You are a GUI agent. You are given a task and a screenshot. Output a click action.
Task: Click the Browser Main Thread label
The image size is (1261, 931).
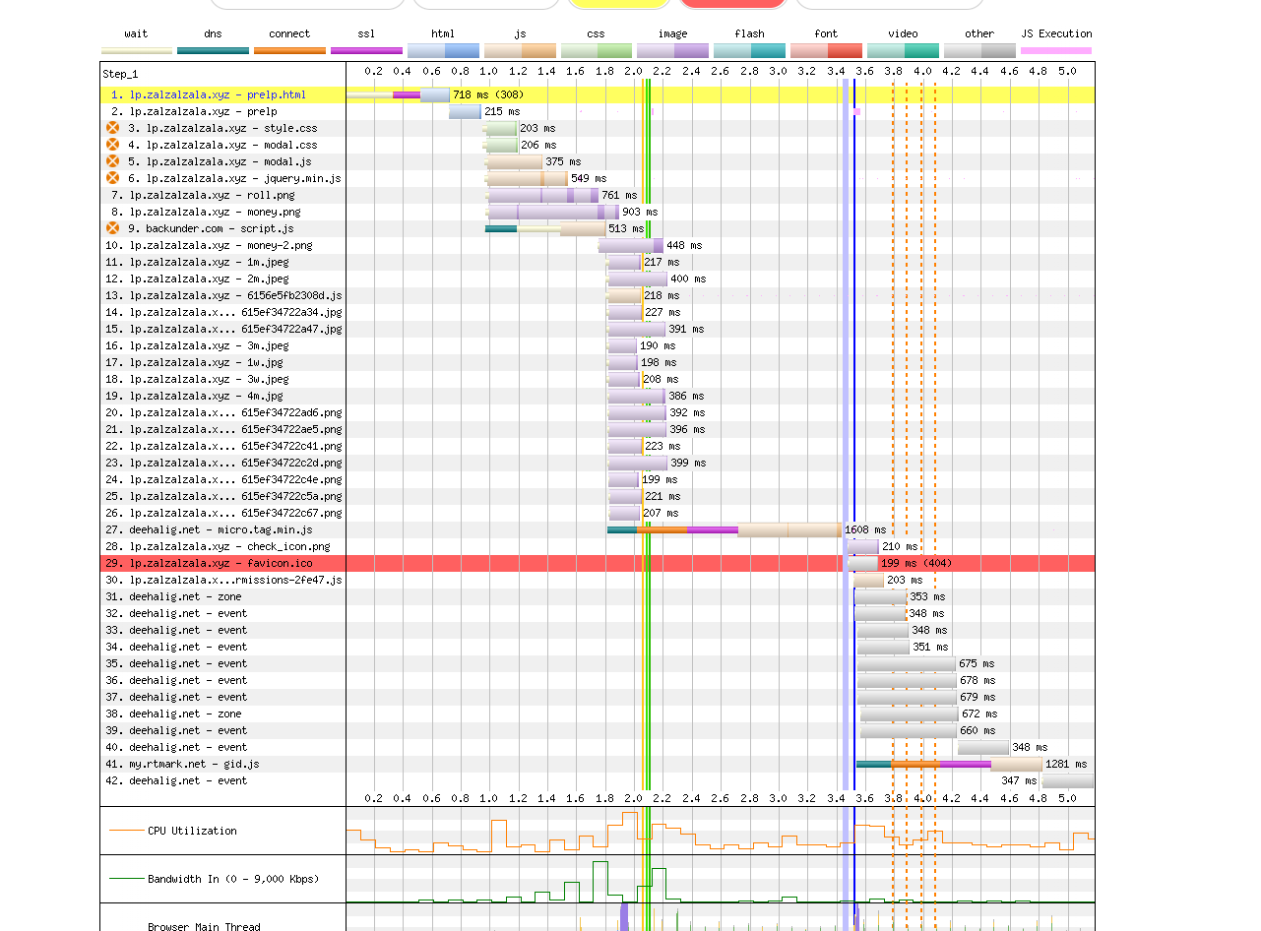pos(204,926)
